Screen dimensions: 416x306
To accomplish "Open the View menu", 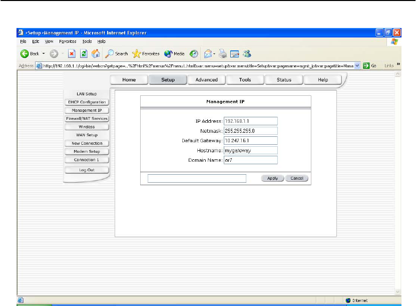I will click(x=49, y=41).
